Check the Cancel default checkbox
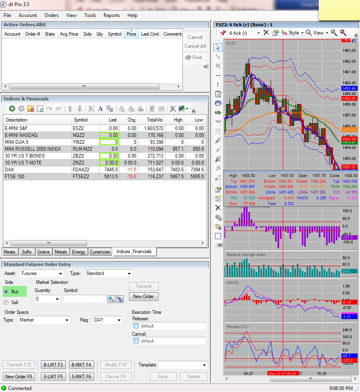This screenshot has height=392, width=360. 136,341
